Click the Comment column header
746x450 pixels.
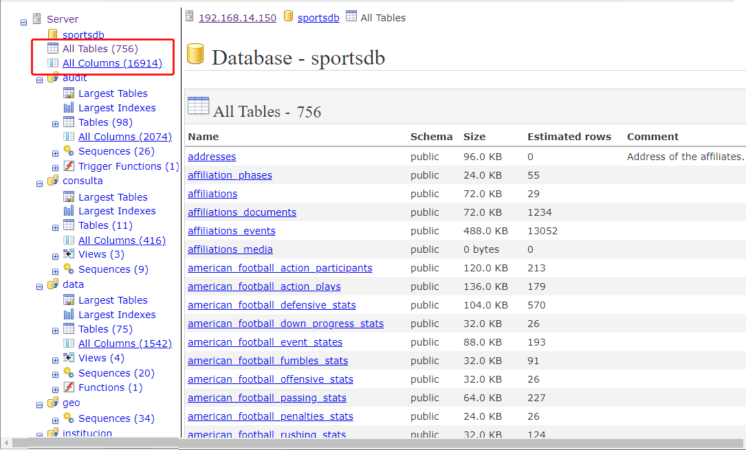(x=652, y=137)
